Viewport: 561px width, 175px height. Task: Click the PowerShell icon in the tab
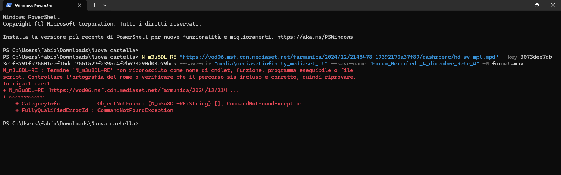[9, 5]
